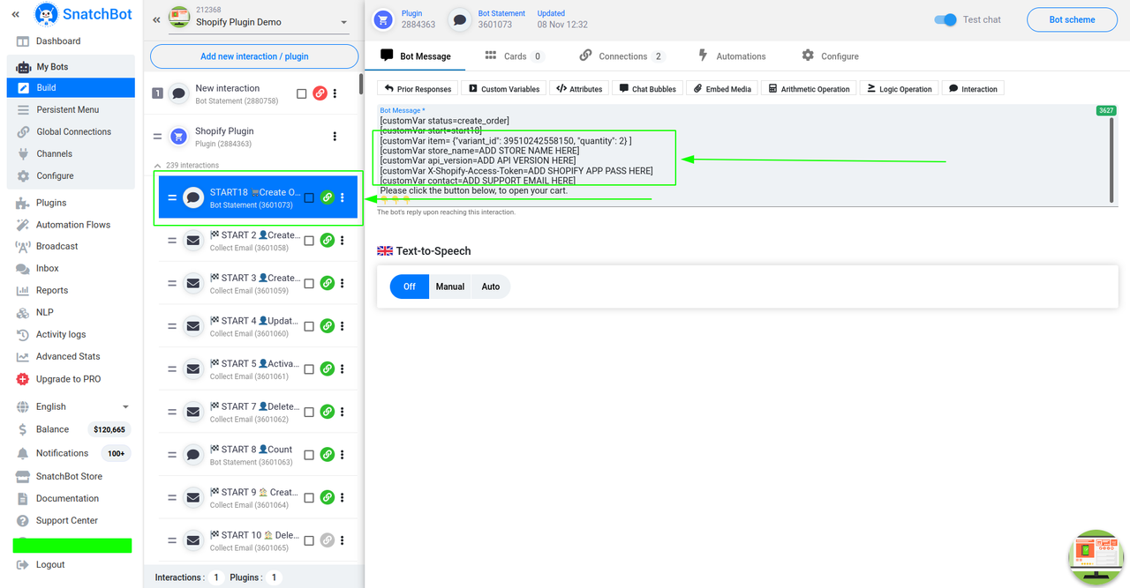Open options menu for Shopify Plugin
This screenshot has width=1130, height=588.
pos(335,137)
